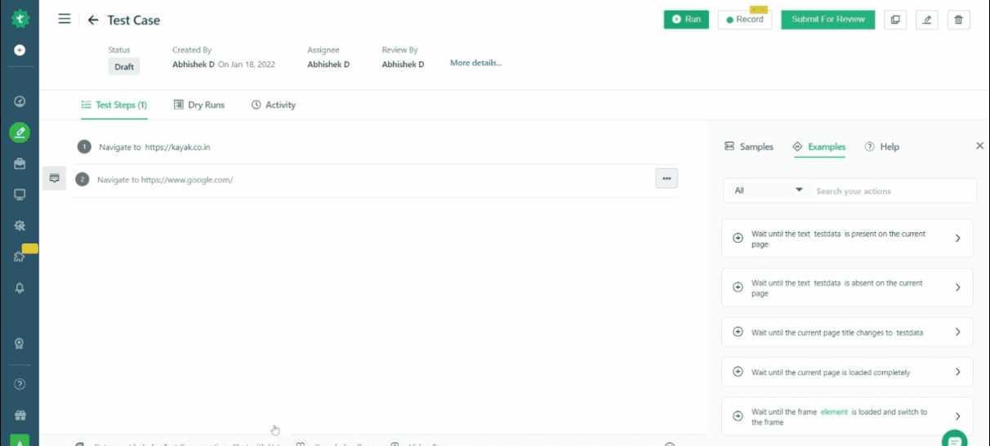Focus the 'Search your actions' field
This screenshot has width=990, height=446.
click(x=894, y=190)
